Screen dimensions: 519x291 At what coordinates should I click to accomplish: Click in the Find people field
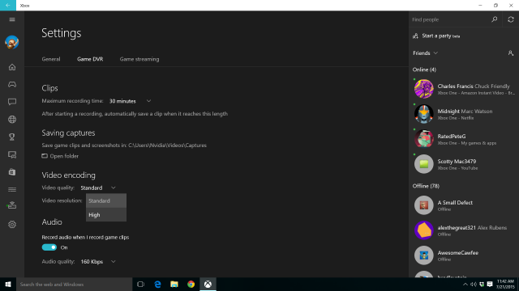point(448,19)
